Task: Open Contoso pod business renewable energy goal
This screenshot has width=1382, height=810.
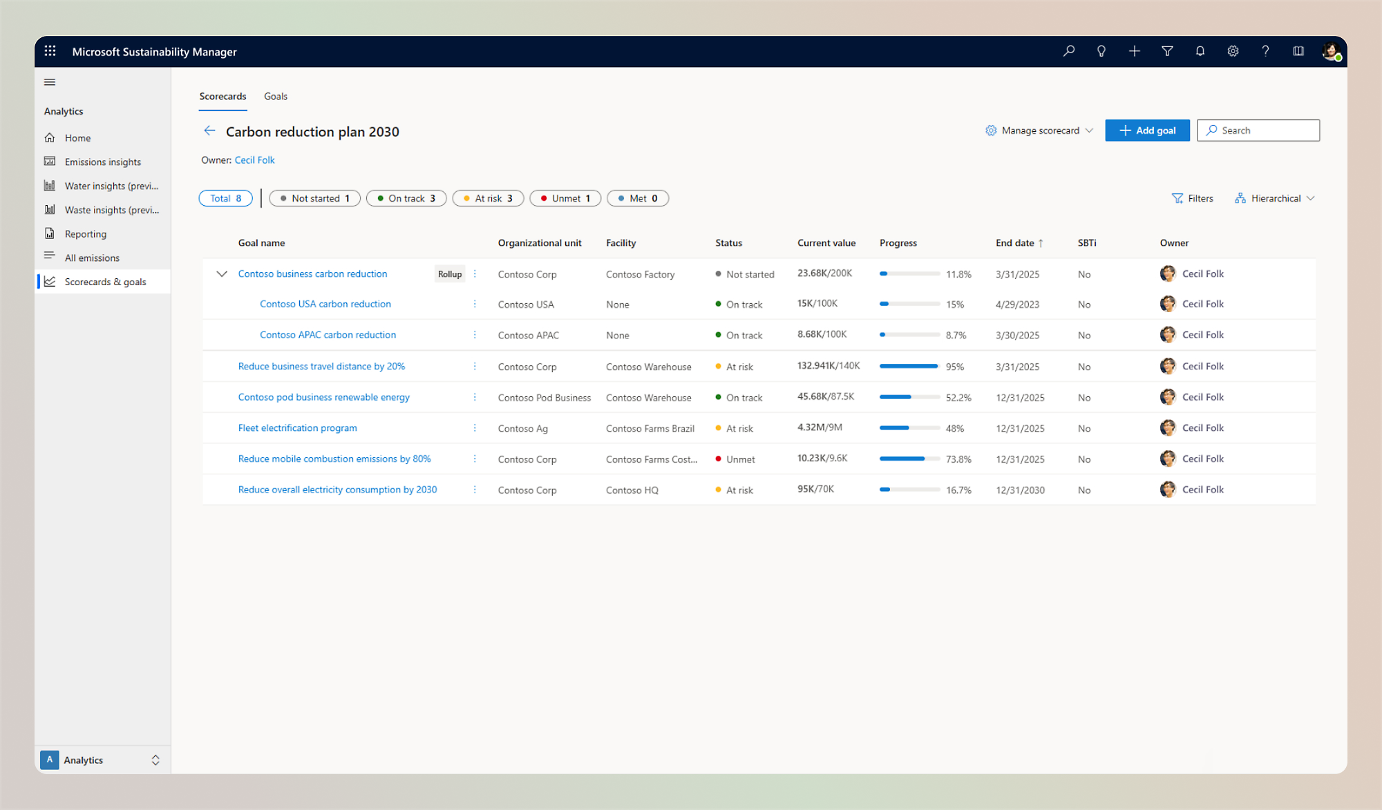Action: coord(323,397)
